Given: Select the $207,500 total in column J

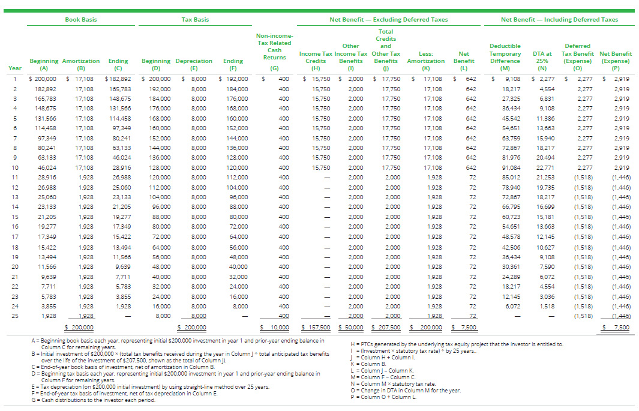Looking at the screenshot, I should [386, 327].
